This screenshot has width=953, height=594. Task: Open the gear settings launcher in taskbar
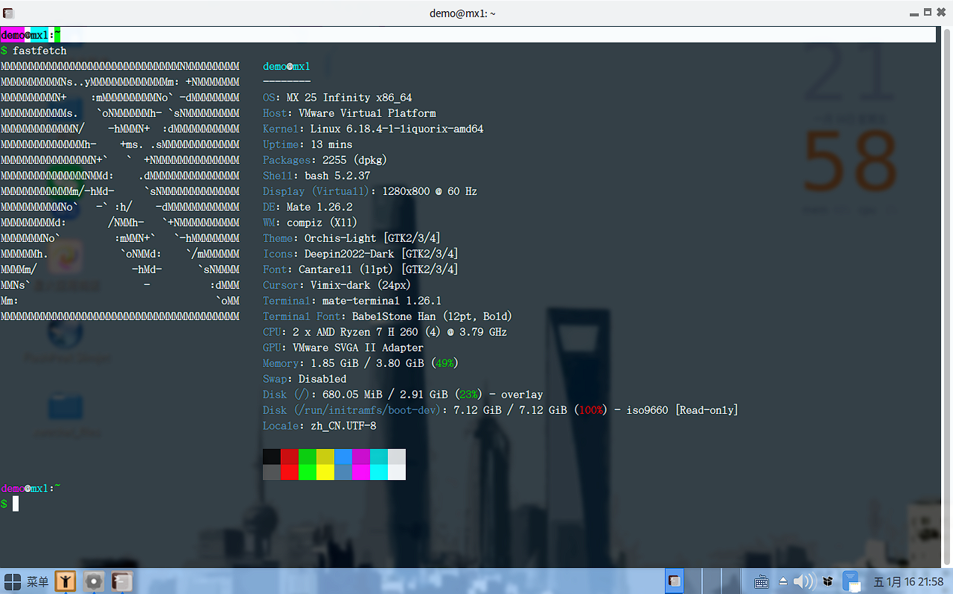93,581
